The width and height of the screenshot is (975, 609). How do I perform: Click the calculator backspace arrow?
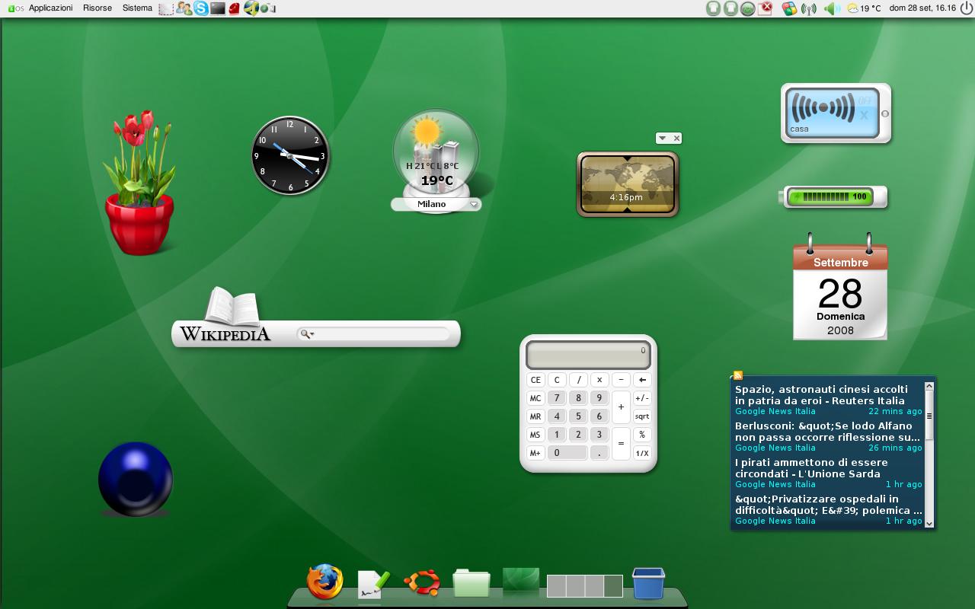coord(642,379)
